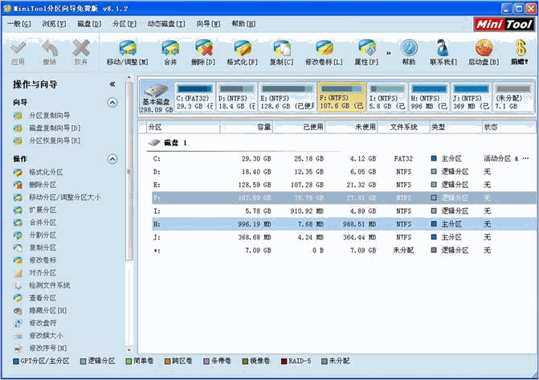Click 修改卷标 in the operations list
This screenshot has width=539, height=380.
[43, 260]
